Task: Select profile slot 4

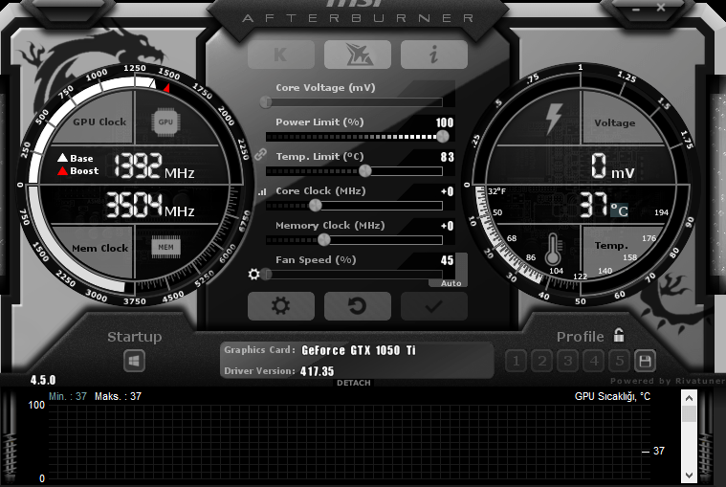Action: tap(594, 361)
